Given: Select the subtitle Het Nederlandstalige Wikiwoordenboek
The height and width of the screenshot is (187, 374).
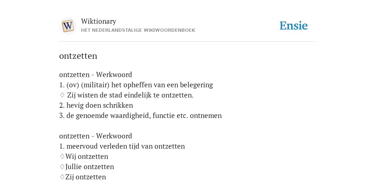Looking at the screenshot, I should point(138,30).
